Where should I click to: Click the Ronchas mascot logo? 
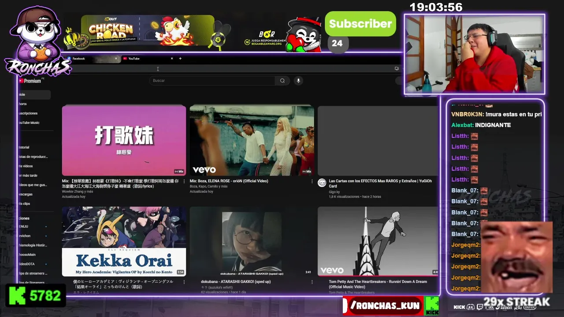[37, 41]
